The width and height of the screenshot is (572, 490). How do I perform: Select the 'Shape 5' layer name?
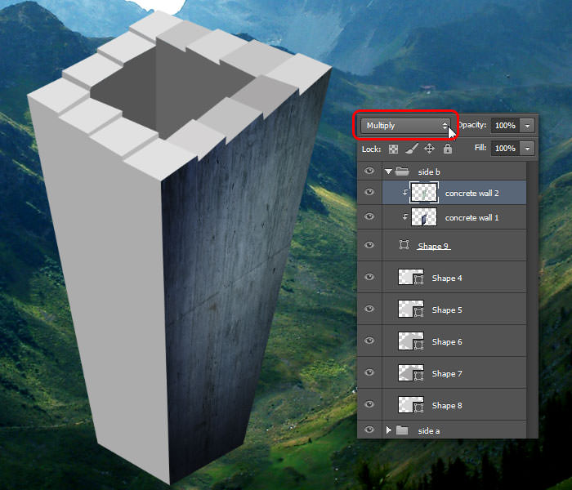click(447, 310)
